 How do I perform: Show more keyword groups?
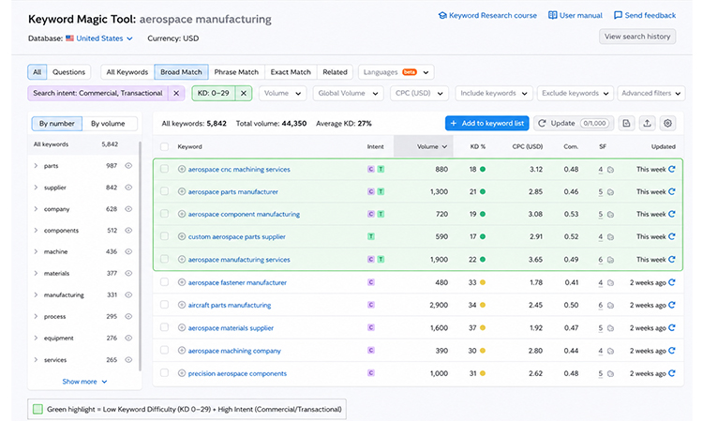click(84, 382)
